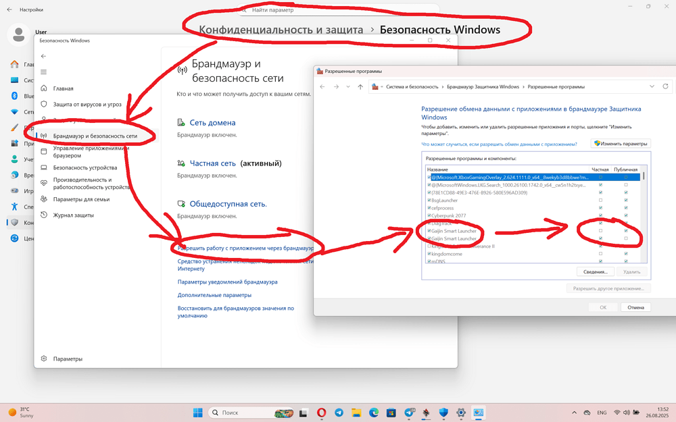Open Virus & threat protection shield icon

point(43,104)
